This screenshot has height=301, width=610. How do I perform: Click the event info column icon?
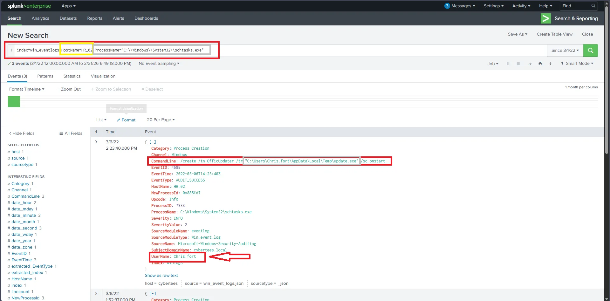96,132
